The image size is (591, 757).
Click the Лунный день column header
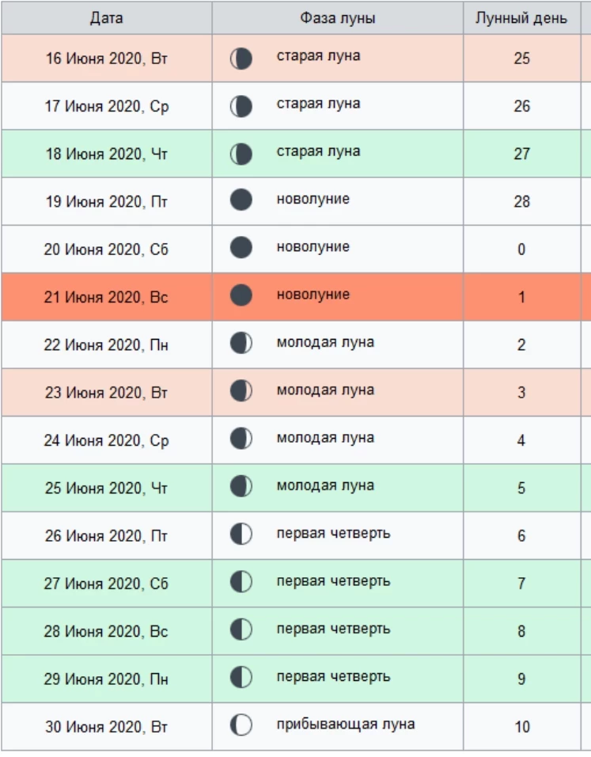(521, 18)
